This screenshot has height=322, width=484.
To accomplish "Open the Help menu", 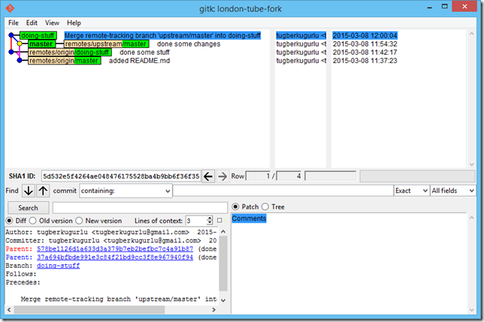I will click(74, 23).
